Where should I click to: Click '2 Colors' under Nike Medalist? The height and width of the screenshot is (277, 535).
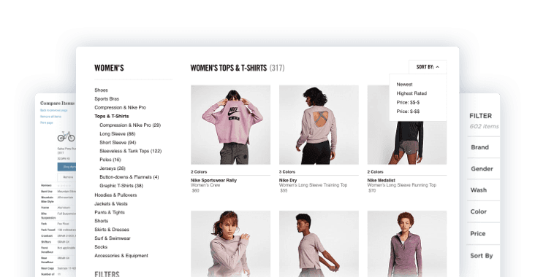point(376,172)
